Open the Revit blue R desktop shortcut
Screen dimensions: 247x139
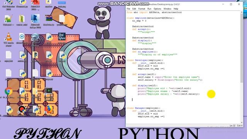35,19
